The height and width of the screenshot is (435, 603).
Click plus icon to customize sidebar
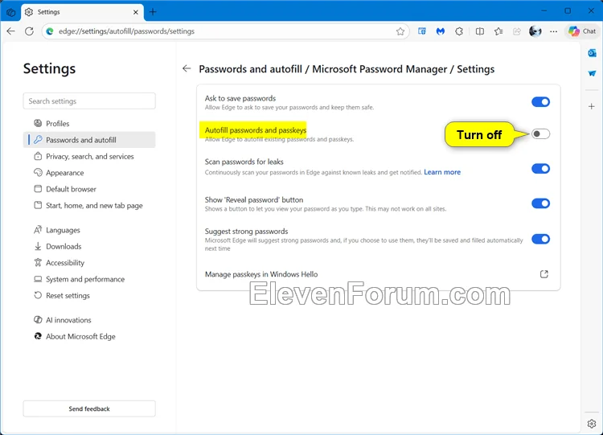(x=592, y=106)
